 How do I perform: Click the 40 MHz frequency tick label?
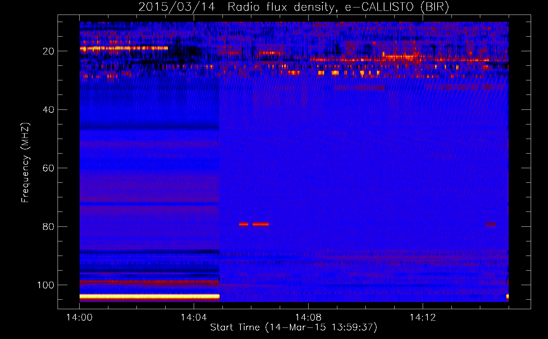(x=48, y=110)
